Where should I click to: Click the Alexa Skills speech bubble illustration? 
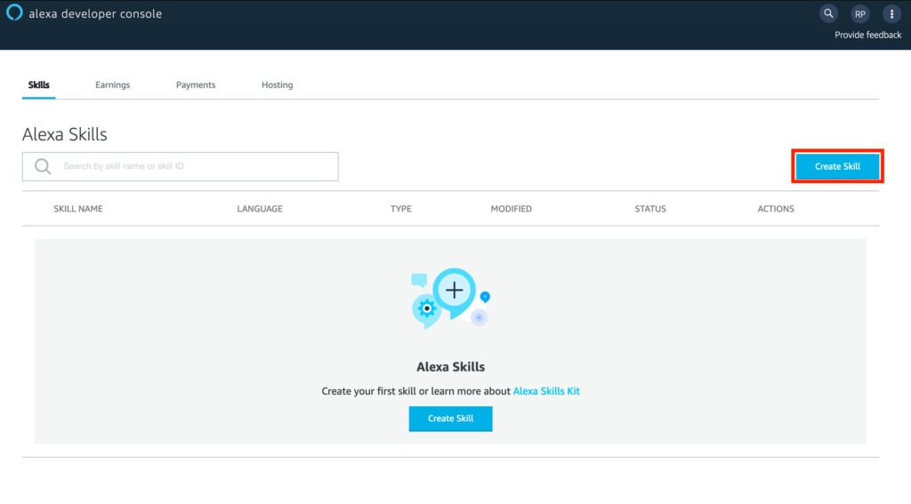click(450, 298)
